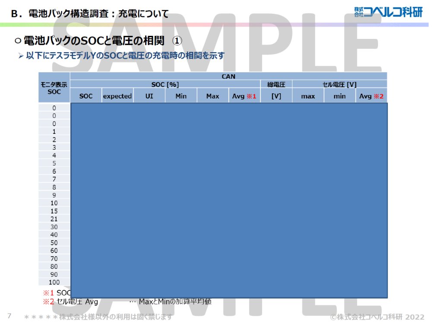Click the monitor SOC row labeled 30
This screenshot has height=324, width=432.
(x=54, y=227)
